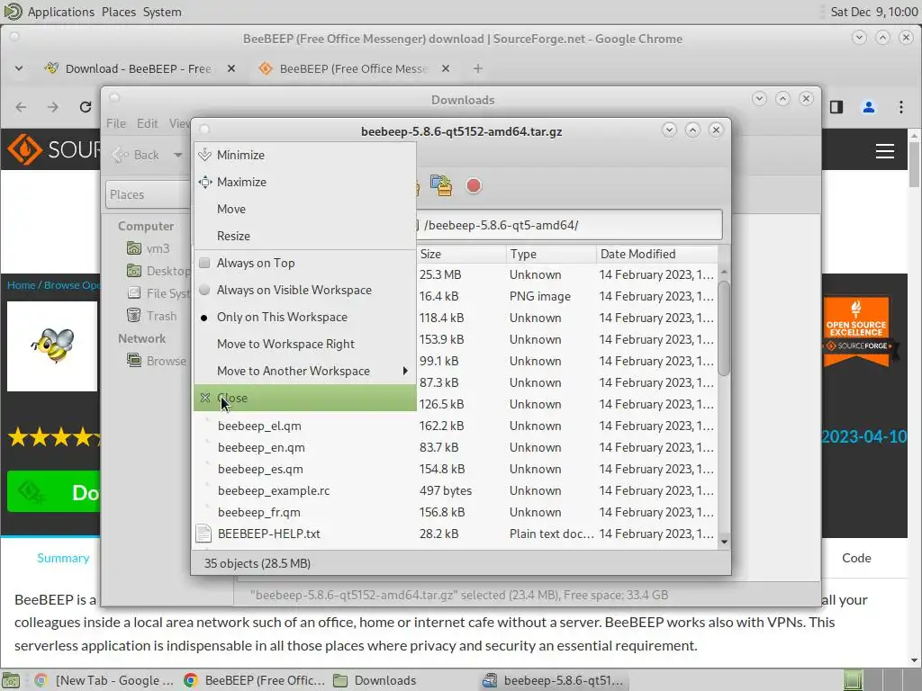Open SourceForge hamburger menu

pyautogui.click(x=885, y=151)
